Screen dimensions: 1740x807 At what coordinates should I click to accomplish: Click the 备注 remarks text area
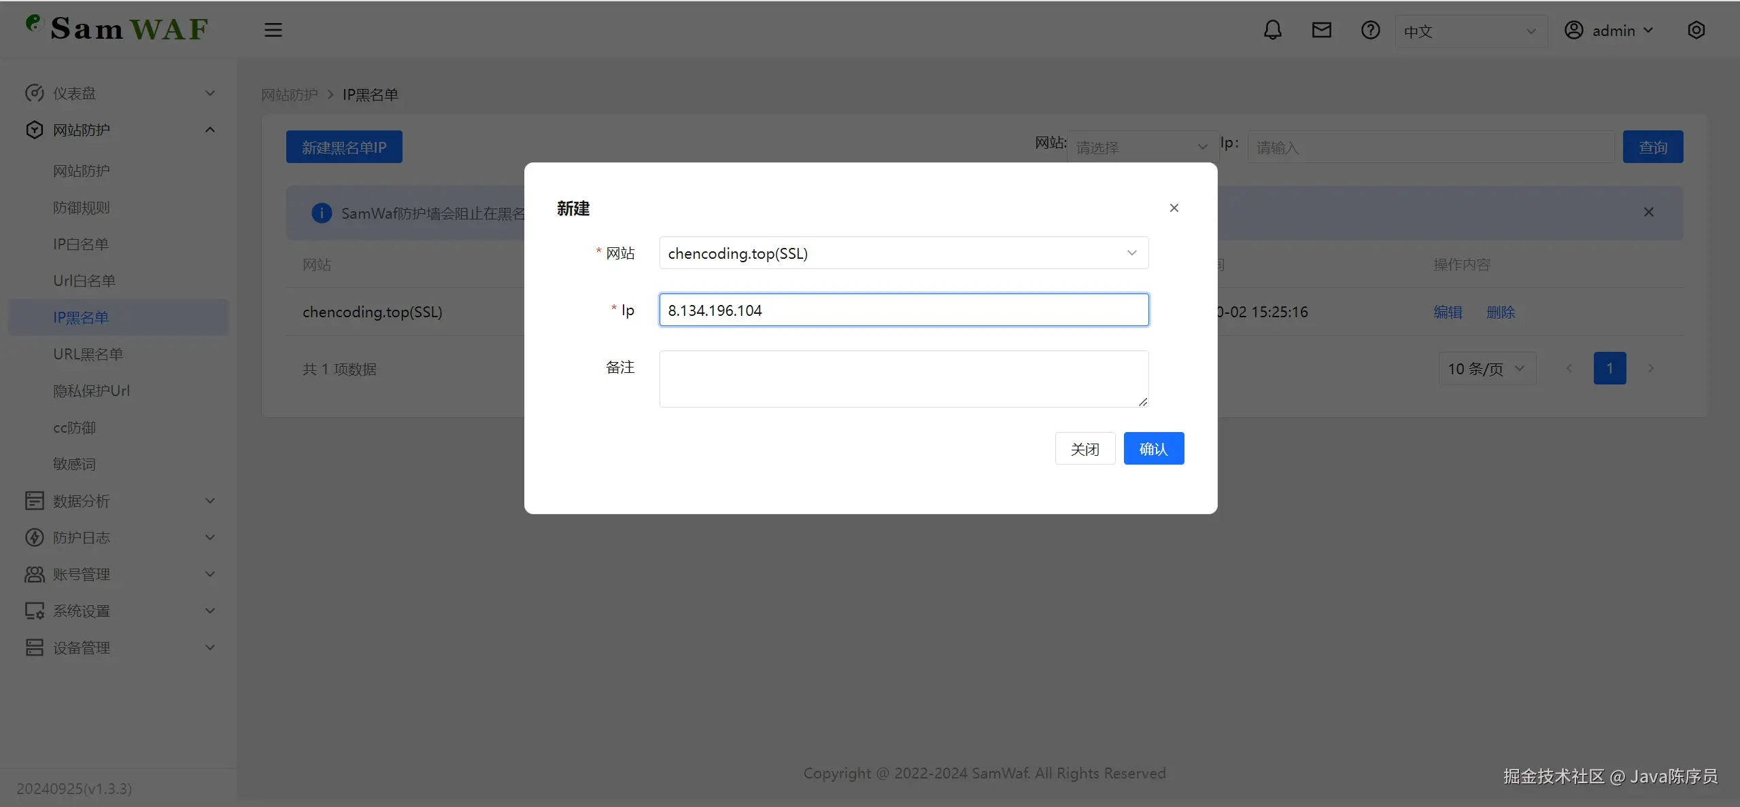coord(903,378)
